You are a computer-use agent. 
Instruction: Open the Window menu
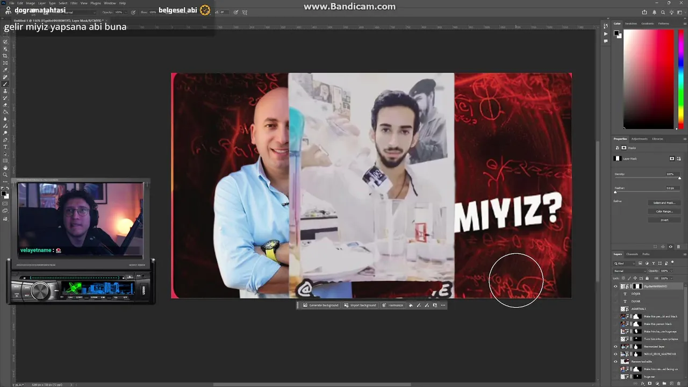pyautogui.click(x=110, y=3)
